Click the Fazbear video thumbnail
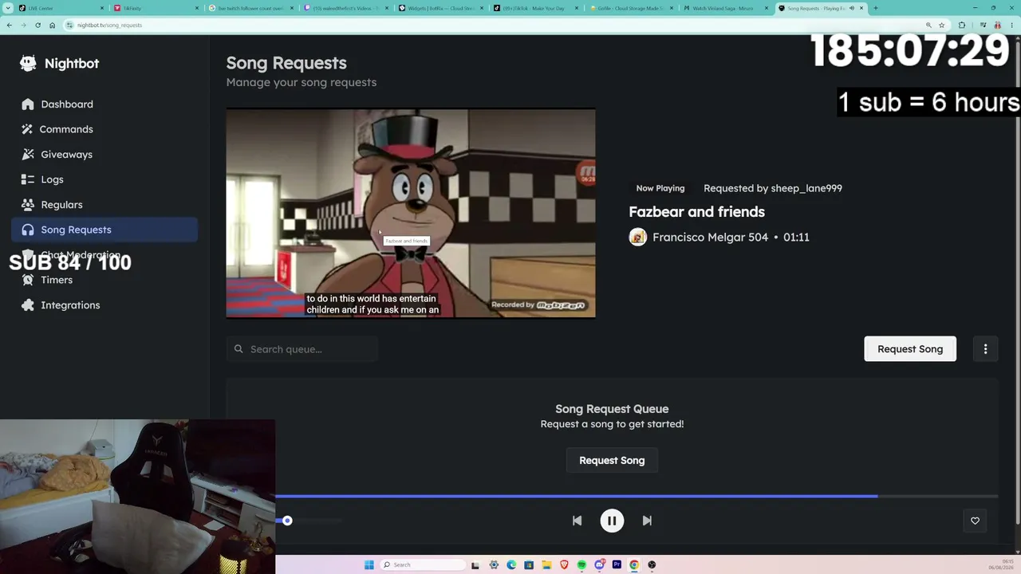The width and height of the screenshot is (1021, 574). [411, 213]
